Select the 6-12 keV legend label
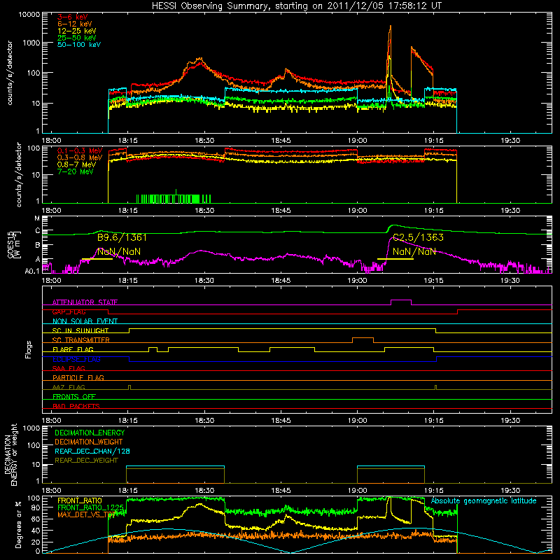Screen dimensions: 560x560 click(75, 24)
